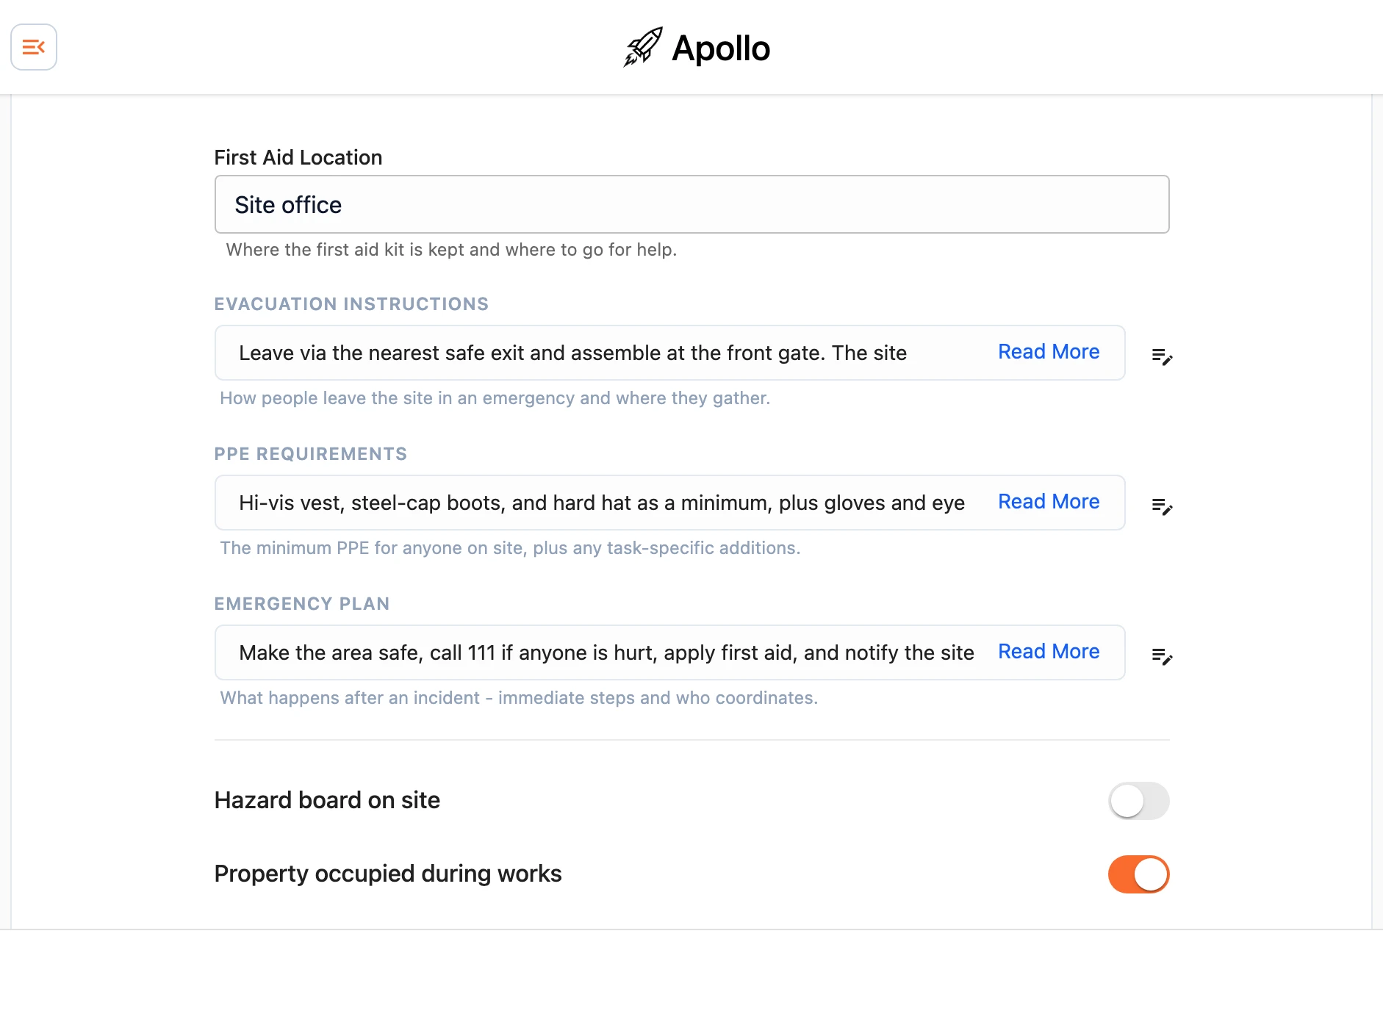Open the Emergency Plan edit icon
Viewport: 1383px width, 1036px height.
point(1162,656)
